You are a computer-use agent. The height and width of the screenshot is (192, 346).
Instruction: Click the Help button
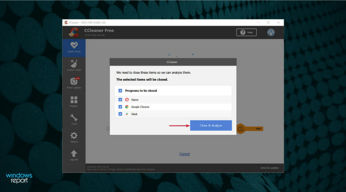pos(246,32)
